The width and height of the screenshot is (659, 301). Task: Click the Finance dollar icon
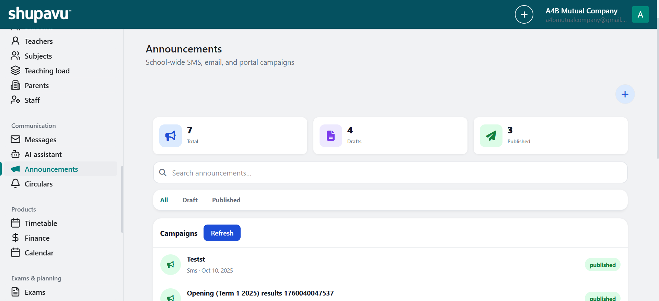[15, 238]
